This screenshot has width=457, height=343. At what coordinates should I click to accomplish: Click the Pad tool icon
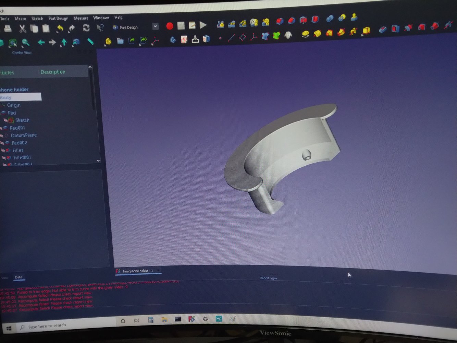click(306, 34)
